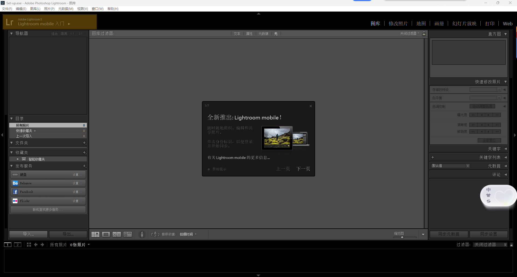Open the 帮助 menu
Viewport: 517px width, 277px height.
[x=113, y=9]
